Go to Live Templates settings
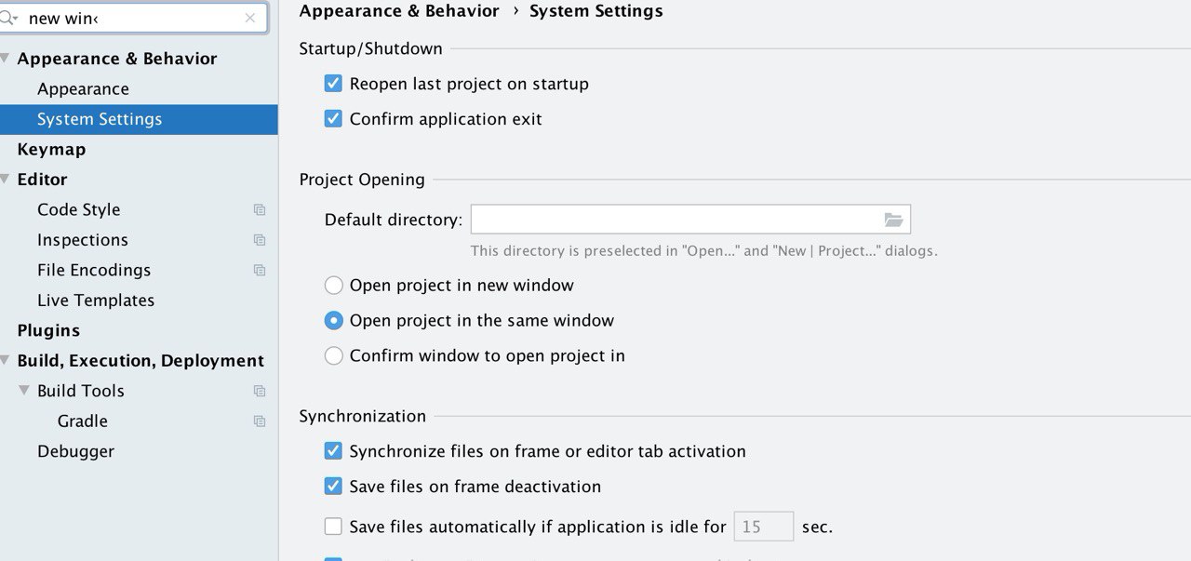The width and height of the screenshot is (1191, 561). pyautogui.click(x=96, y=301)
